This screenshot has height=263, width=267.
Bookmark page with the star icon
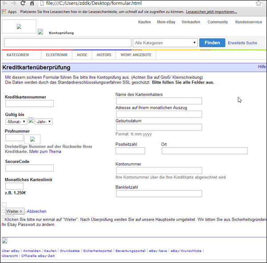click(x=259, y=3)
